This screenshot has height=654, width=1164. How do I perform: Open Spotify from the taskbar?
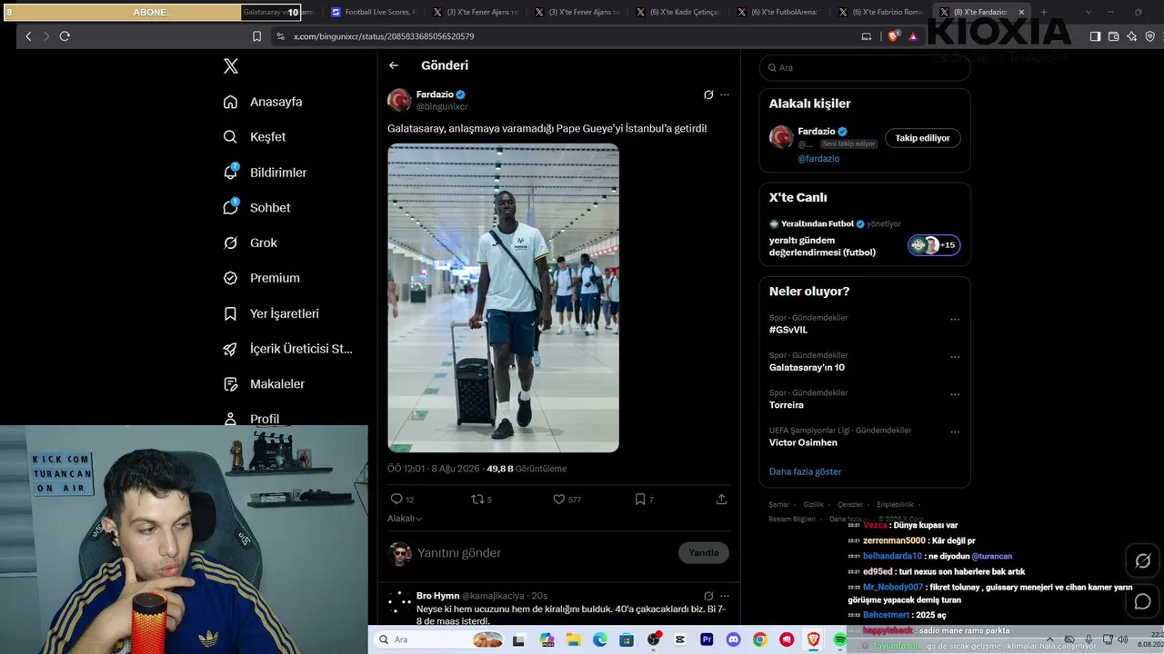click(x=839, y=640)
